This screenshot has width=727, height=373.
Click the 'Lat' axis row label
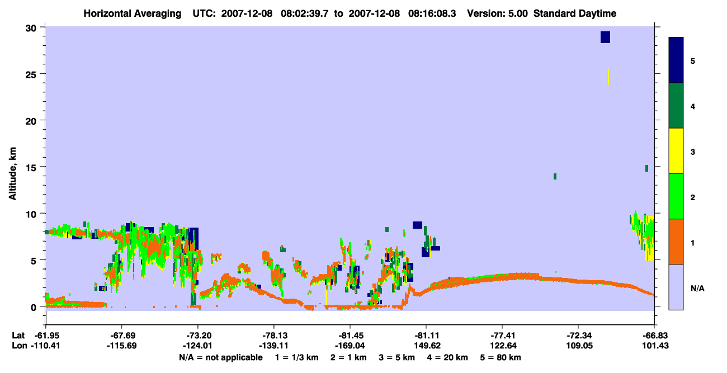[18, 336]
